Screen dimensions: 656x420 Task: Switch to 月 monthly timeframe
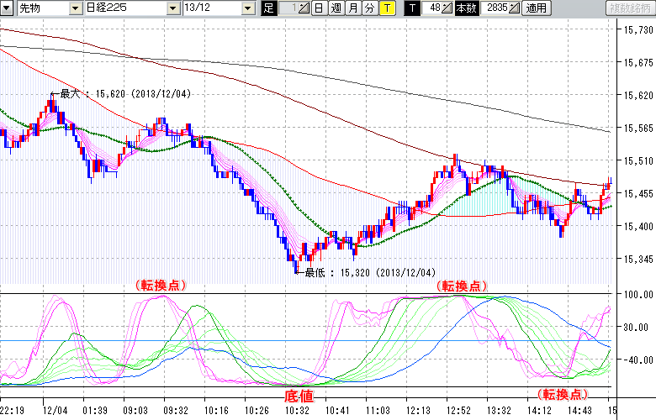coord(352,8)
